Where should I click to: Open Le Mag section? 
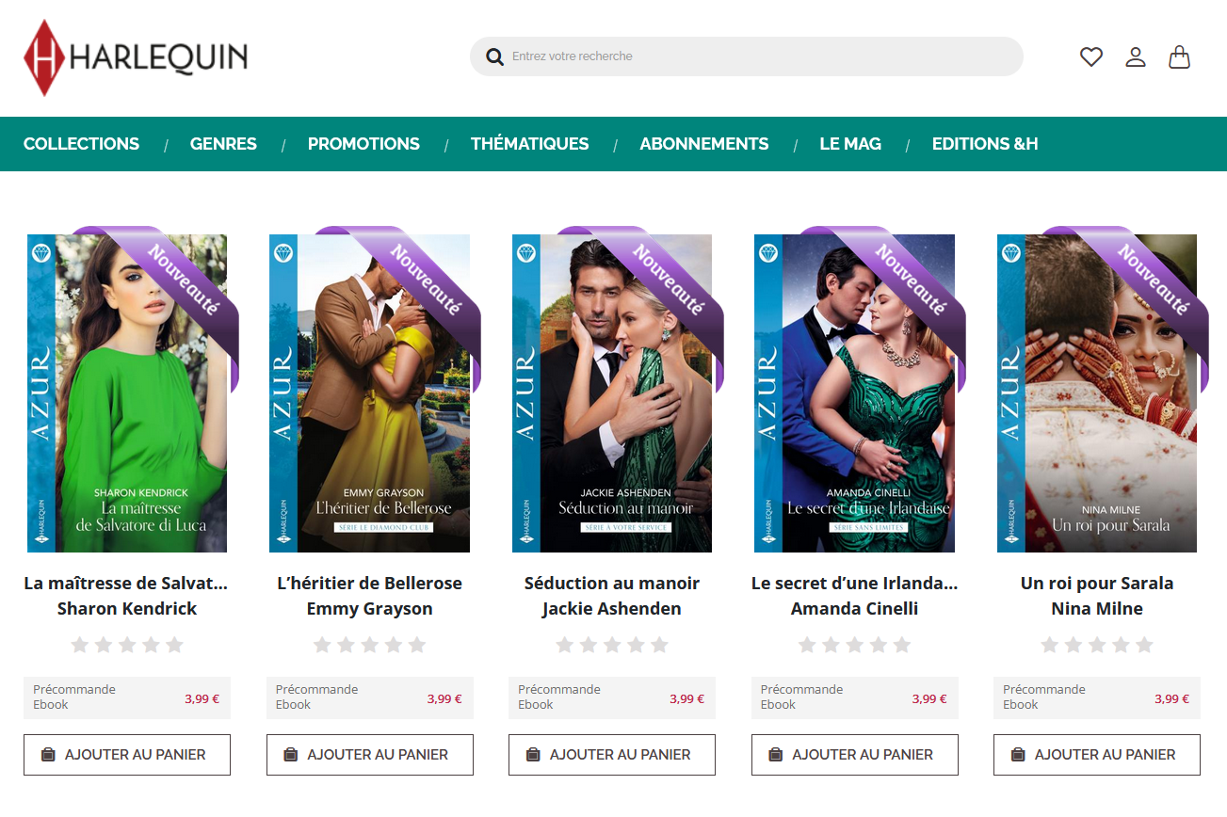pos(850,144)
